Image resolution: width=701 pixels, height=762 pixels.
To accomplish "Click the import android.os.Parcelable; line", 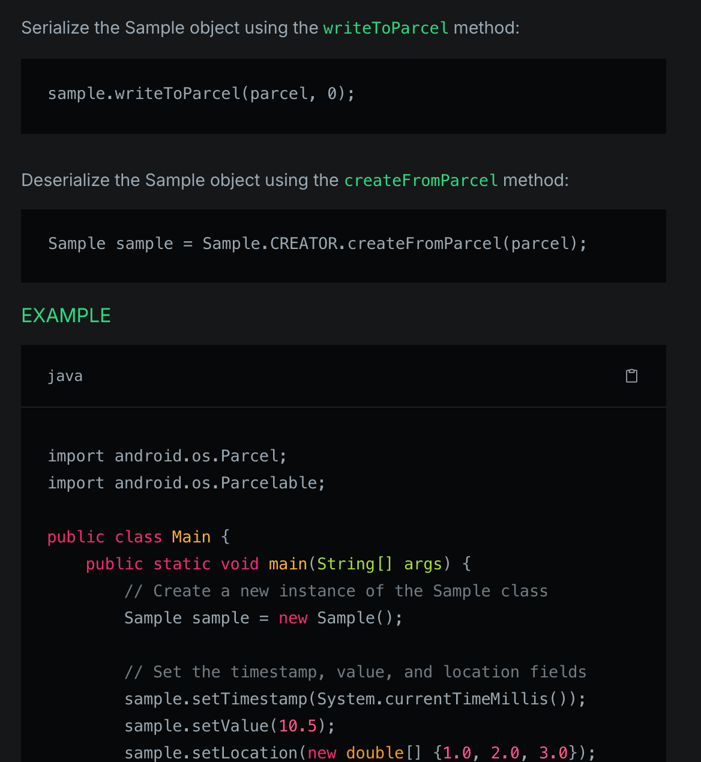I will click(x=187, y=483).
